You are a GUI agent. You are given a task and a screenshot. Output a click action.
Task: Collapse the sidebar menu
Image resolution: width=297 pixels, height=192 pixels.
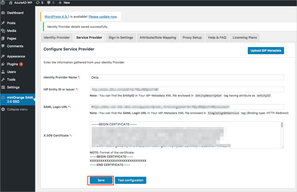point(17,109)
